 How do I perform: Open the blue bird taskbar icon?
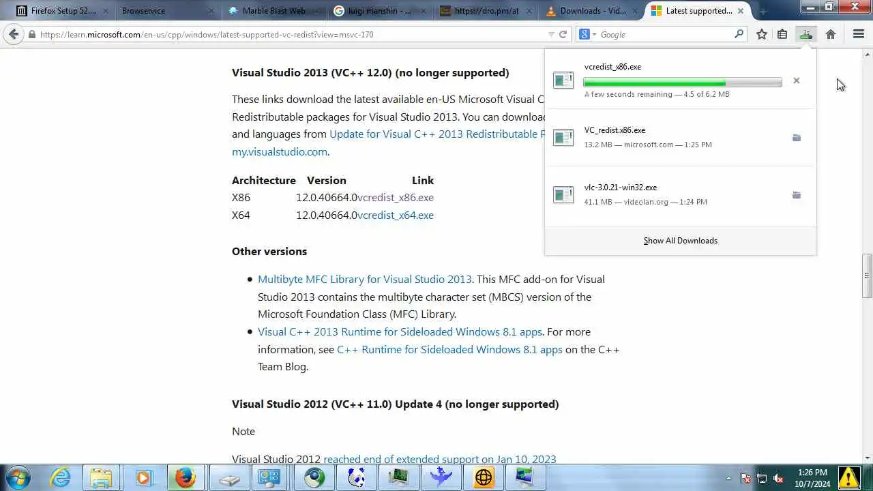click(x=441, y=477)
